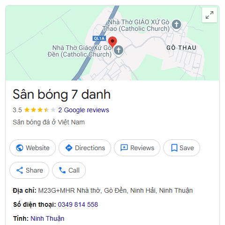Open the 2 Google reviews link
Screen dimensions: 225x225
click(x=83, y=110)
